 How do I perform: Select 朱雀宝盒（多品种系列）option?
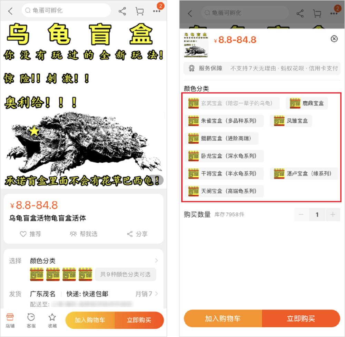224,121
